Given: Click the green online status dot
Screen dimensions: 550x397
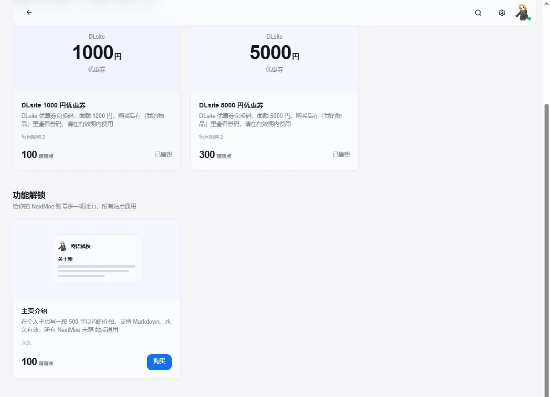Looking at the screenshot, I should click(x=529, y=19).
